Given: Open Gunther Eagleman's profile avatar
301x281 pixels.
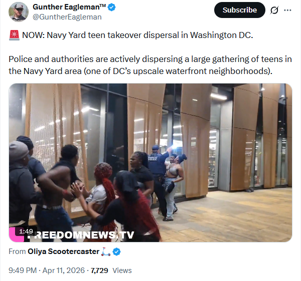Looking at the screenshot, I should (x=19, y=12).
